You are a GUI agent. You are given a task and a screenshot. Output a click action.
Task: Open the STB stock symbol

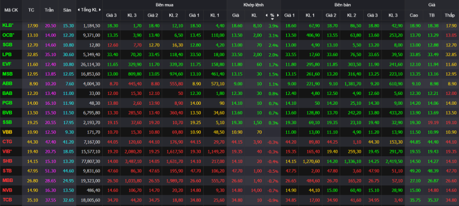point(7,171)
